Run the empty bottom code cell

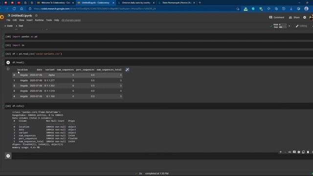click(x=8, y=156)
